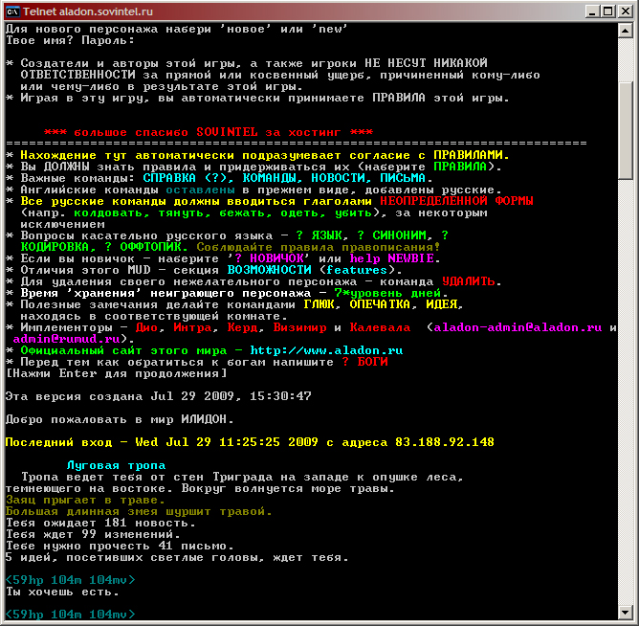Click the scrollbar up arrow
Viewport: 639px width, 626px height.
pyautogui.click(x=625, y=31)
